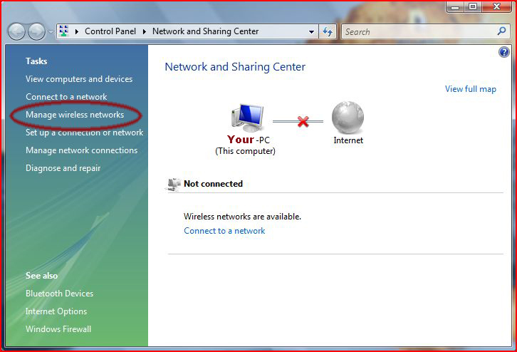The height and width of the screenshot is (352, 517).
Task: Click the Not connected network icon
Action: (x=174, y=185)
